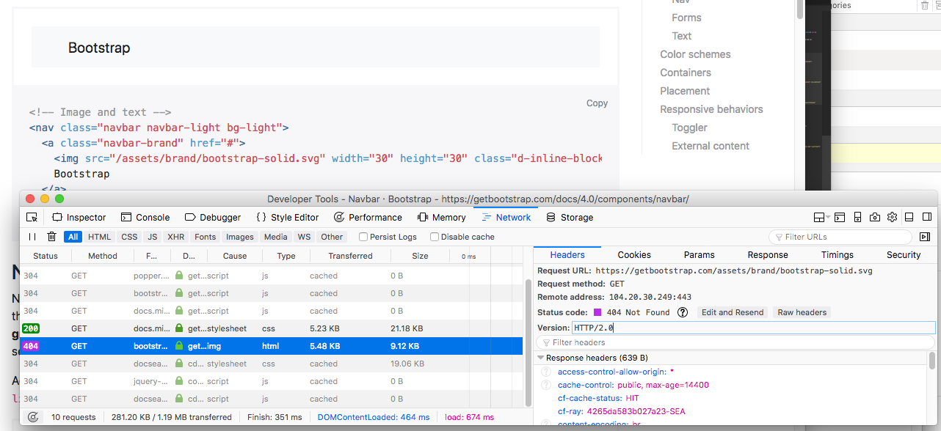
Task: Open the Cookies details tab
Action: point(634,255)
